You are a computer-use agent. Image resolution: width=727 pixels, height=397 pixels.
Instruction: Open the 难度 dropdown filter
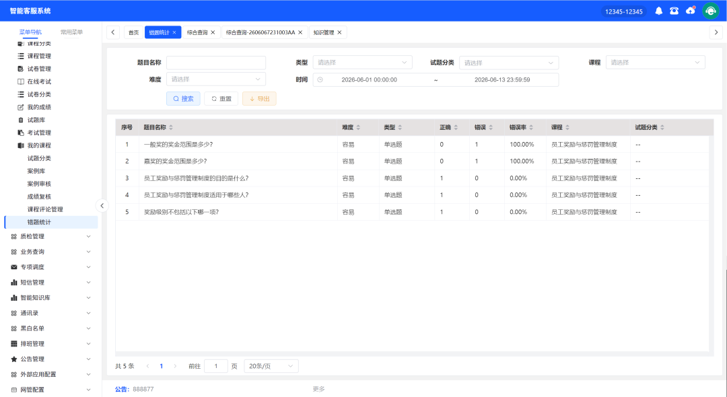click(215, 79)
